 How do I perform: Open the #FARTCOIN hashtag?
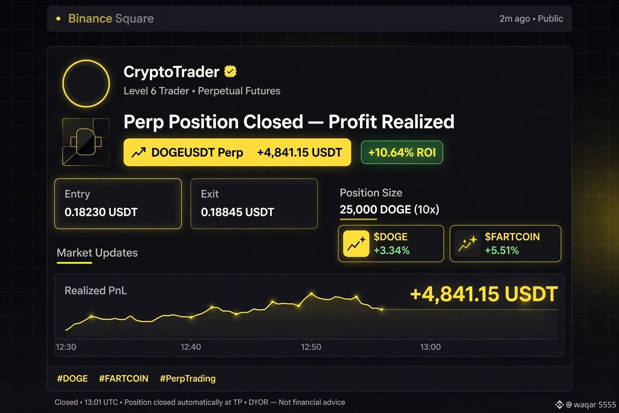coord(123,378)
